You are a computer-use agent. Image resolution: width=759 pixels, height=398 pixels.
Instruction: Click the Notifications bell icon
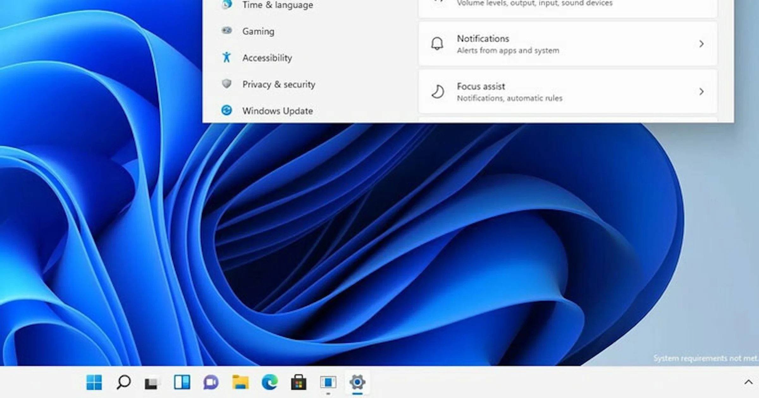(x=438, y=44)
